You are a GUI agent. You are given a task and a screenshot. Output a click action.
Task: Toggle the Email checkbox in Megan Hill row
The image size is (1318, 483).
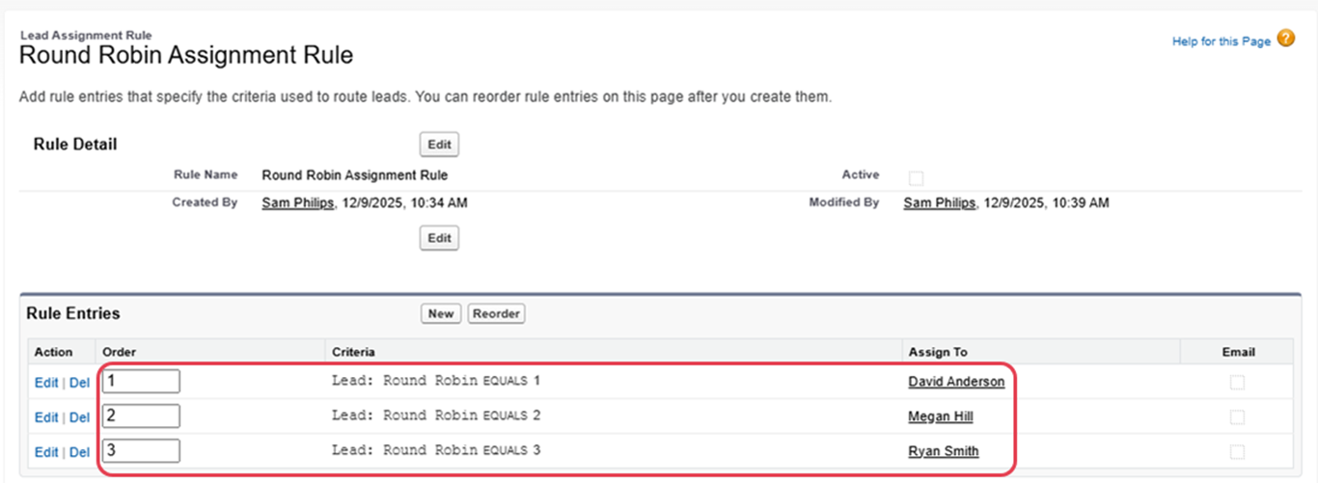pyautogui.click(x=1237, y=417)
